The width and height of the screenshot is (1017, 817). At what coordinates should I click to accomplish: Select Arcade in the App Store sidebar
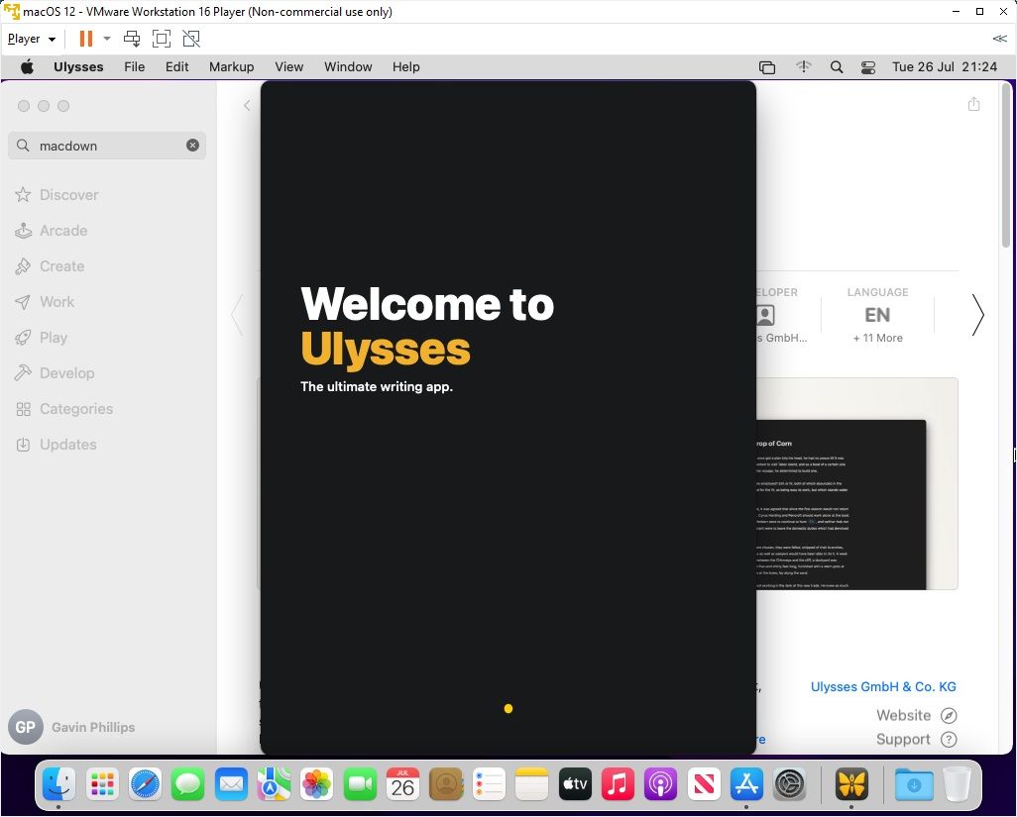(62, 230)
